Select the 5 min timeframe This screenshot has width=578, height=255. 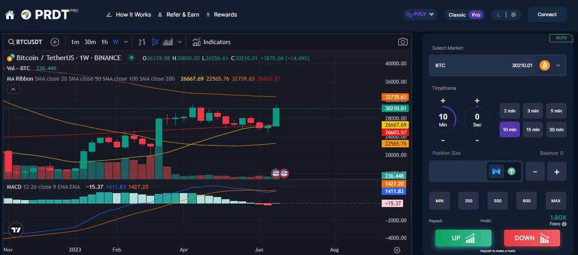click(x=556, y=110)
